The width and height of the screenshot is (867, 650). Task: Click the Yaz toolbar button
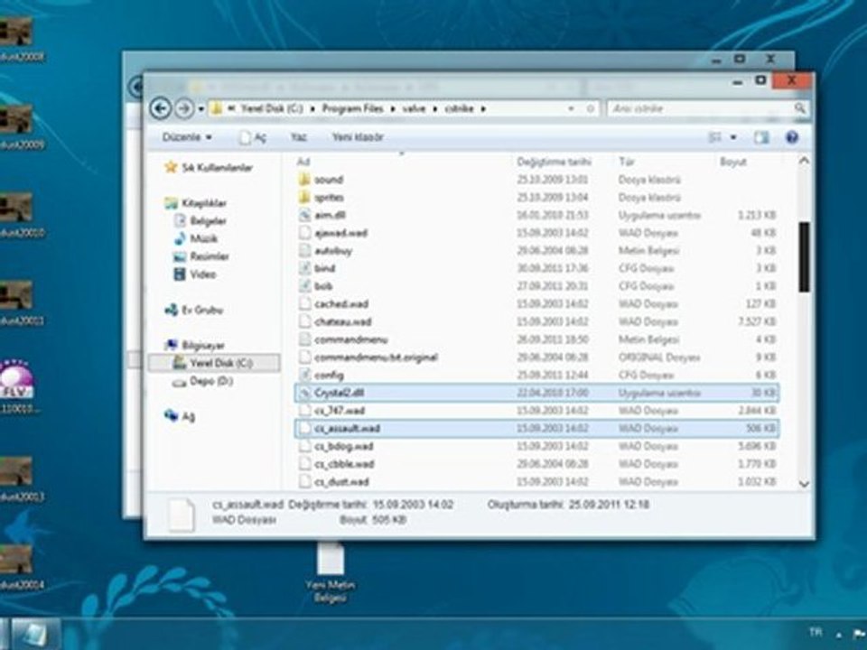[x=299, y=137]
